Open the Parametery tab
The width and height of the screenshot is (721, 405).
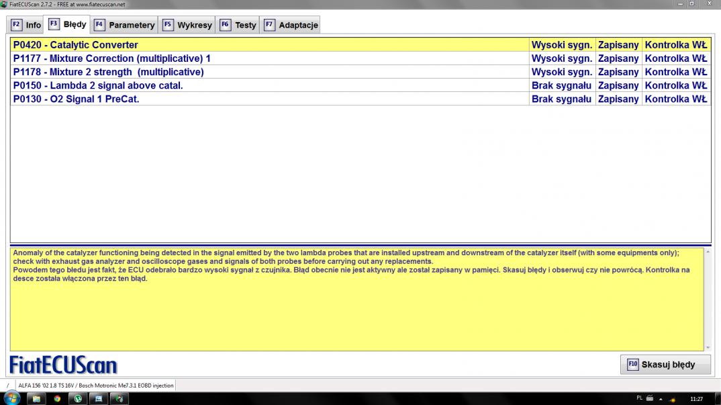125,25
